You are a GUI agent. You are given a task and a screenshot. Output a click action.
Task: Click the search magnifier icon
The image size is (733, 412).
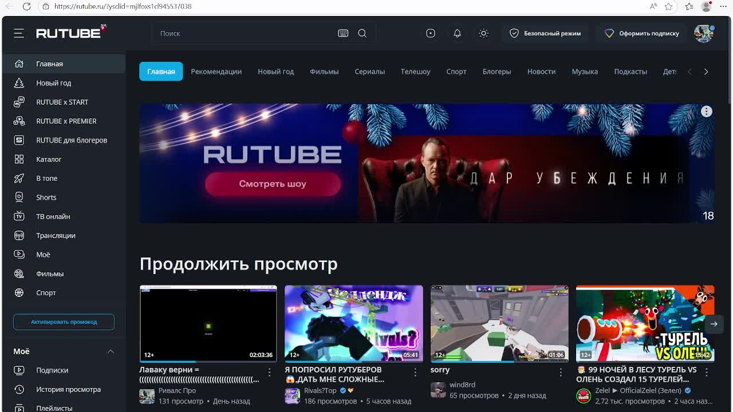(362, 33)
